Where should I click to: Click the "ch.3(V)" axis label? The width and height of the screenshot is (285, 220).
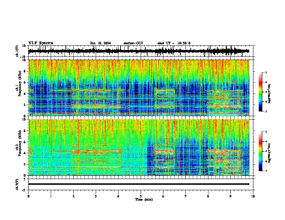[x=17, y=184]
